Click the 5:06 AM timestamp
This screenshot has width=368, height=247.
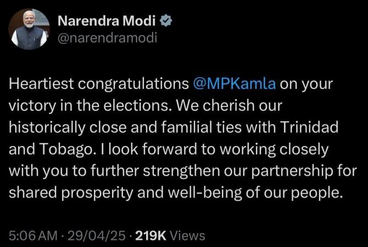click(33, 236)
